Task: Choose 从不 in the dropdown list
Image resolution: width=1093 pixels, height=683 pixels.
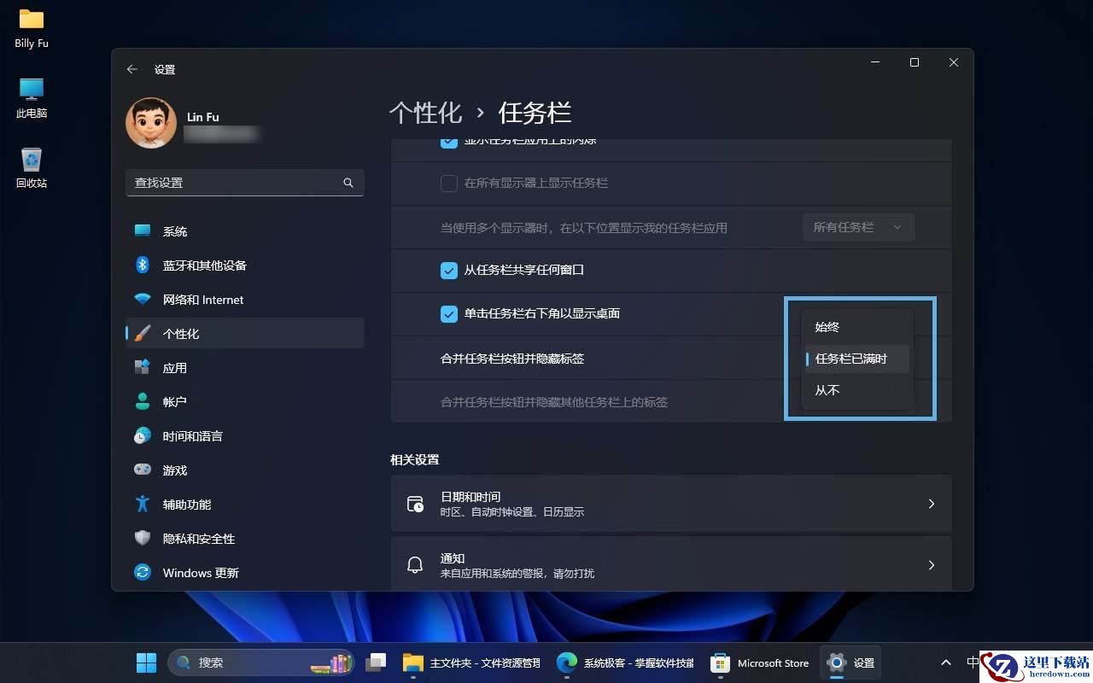Action: [857, 390]
